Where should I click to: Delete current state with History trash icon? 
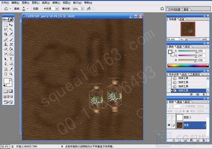coord(203,94)
